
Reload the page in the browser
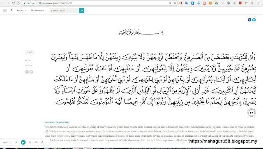pos(13,3)
